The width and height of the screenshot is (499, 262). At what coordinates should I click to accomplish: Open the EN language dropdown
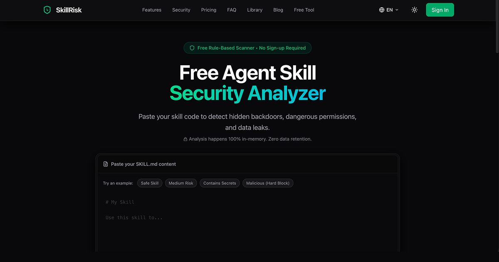(388, 10)
